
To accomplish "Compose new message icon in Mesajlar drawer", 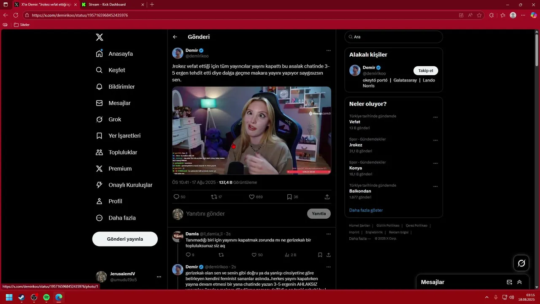I will tap(509, 282).
